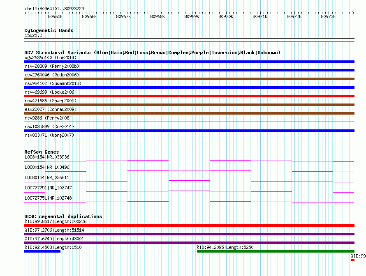Click the blue bar under dgv2636n100

(x=189, y=62)
